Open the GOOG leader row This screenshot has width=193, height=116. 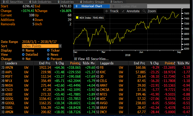48,99
